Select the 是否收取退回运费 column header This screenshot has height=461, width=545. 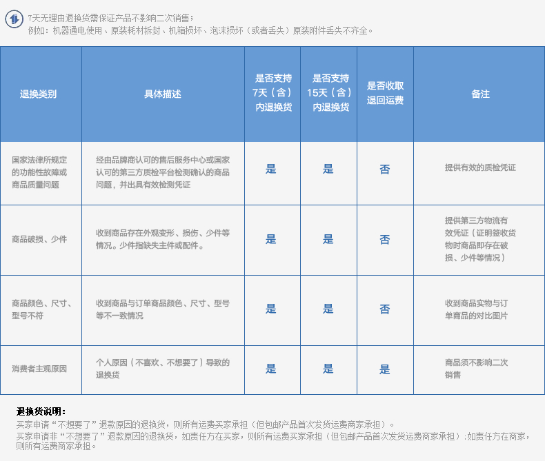pyautogui.click(x=385, y=93)
